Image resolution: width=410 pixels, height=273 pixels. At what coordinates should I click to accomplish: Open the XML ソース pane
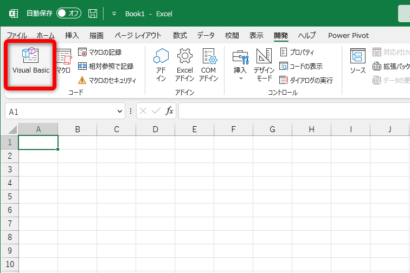tap(358, 61)
